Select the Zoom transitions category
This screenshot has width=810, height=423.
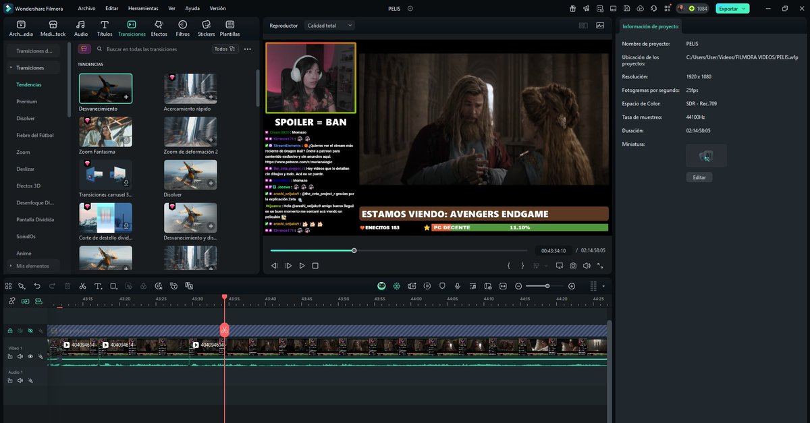point(23,152)
